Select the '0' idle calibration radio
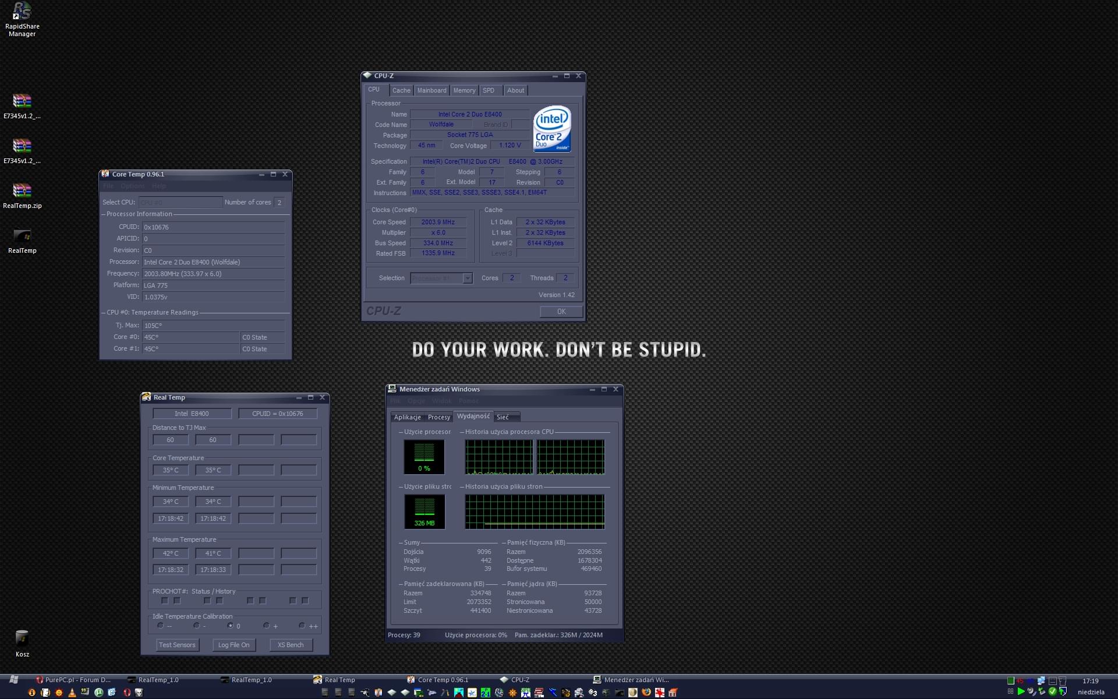The width and height of the screenshot is (1118, 699). click(x=231, y=626)
